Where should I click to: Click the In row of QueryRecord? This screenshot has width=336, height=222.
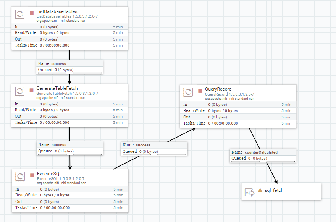(x=238, y=104)
